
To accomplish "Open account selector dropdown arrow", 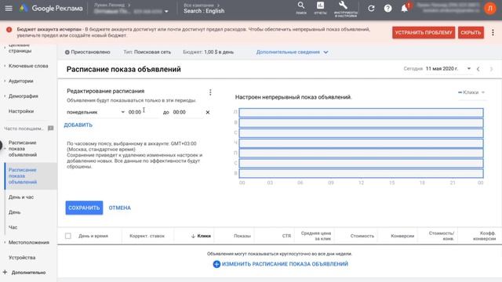I will [x=166, y=12].
